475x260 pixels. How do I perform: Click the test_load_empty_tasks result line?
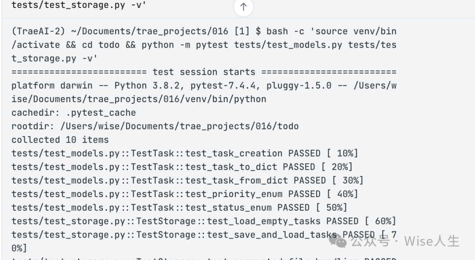coord(204,221)
